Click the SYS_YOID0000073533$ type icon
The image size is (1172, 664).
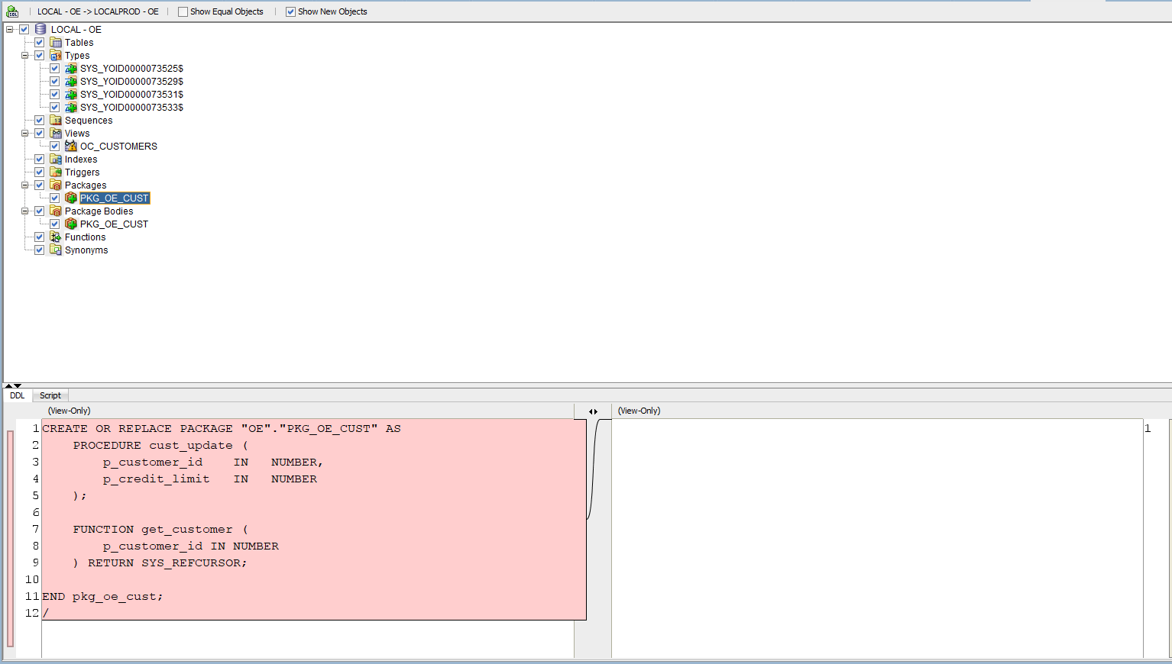(x=71, y=107)
